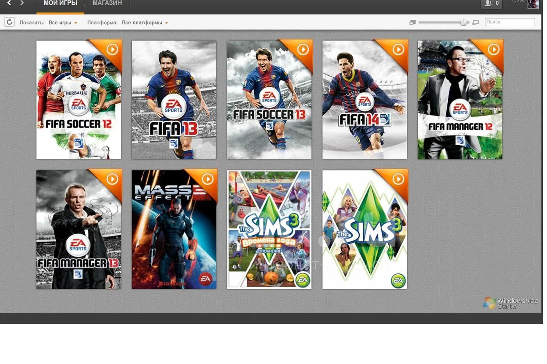The image size is (547, 364).
Task: Click the Поиск search field
Action: [510, 22]
